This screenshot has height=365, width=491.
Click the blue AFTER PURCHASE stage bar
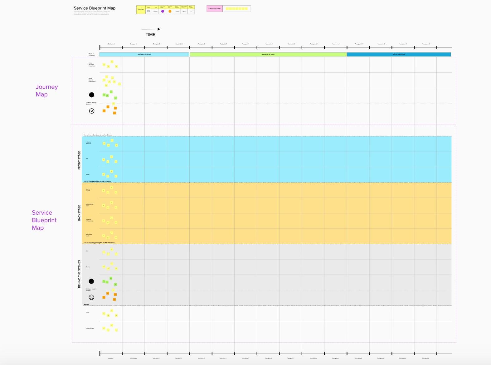pos(399,54)
